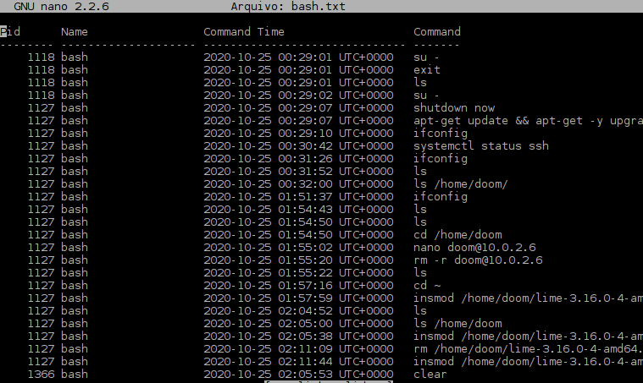643x383 pixels.
Task: Place cursor on 'shutdown now' command
Action: click(454, 108)
